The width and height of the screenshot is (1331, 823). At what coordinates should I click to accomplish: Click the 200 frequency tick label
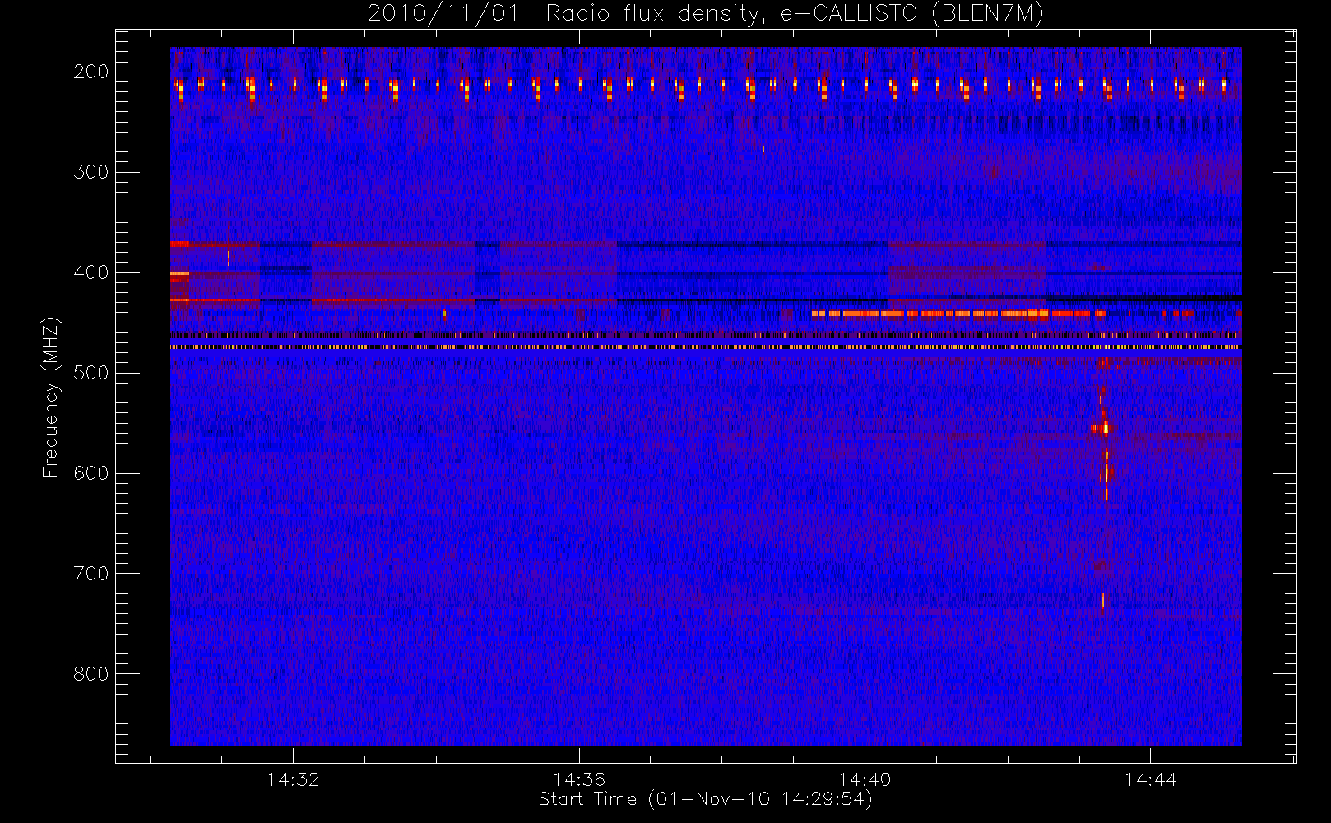pos(90,72)
